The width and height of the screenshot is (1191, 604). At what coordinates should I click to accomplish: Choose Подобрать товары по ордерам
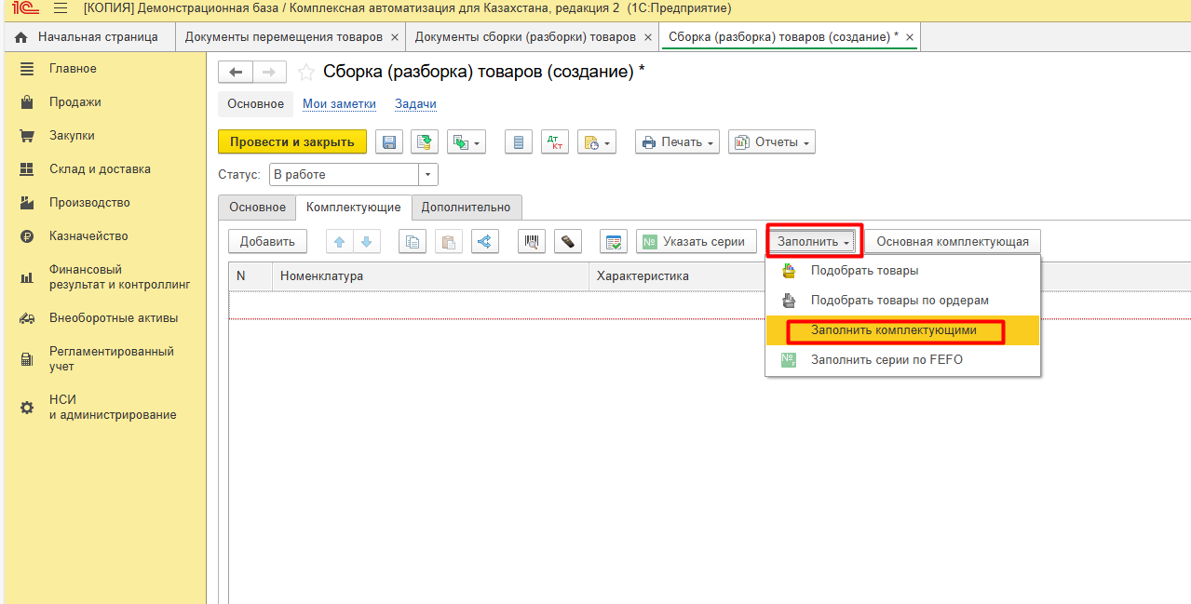(899, 301)
